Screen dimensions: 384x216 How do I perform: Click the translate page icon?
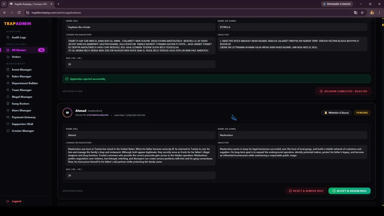click(x=356, y=13)
